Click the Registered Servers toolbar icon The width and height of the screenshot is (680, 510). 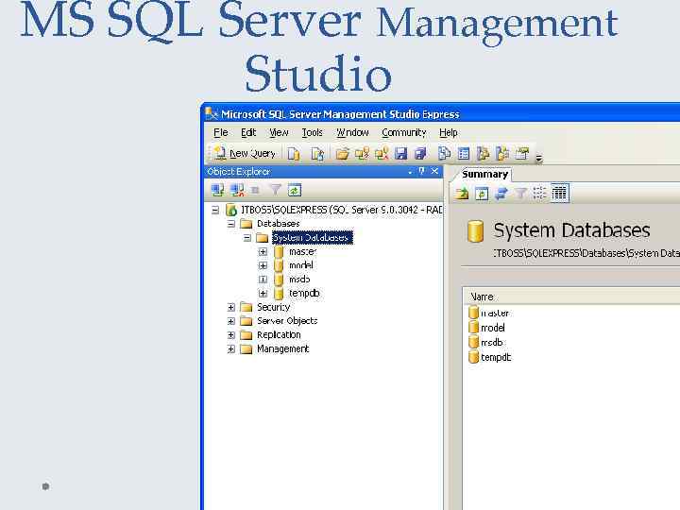pyautogui.click(x=444, y=154)
